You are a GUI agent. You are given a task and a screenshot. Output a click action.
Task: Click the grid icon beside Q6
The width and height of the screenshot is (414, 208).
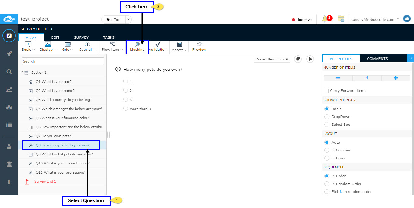pos(31,127)
